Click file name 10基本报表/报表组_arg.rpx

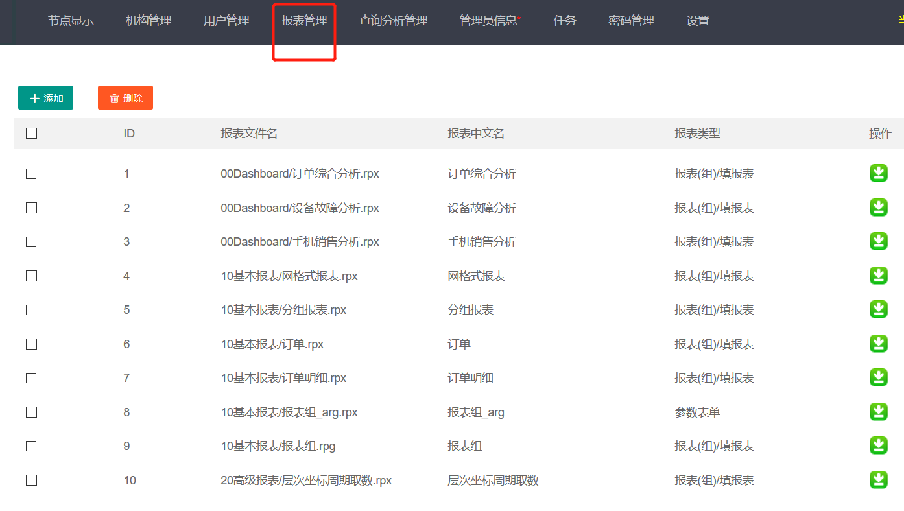pyautogui.click(x=289, y=412)
